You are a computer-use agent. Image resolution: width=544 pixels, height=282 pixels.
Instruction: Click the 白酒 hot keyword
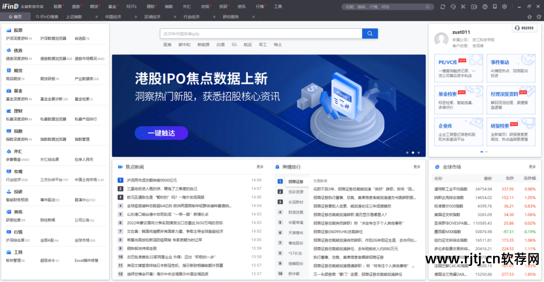click(221, 45)
